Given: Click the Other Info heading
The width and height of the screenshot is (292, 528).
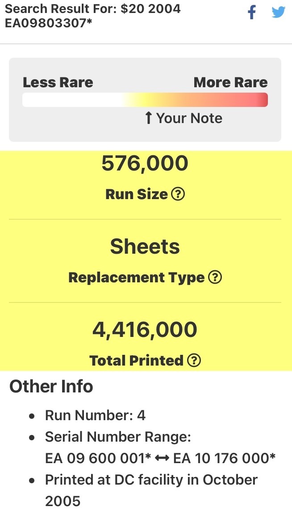Looking at the screenshot, I should tap(51, 386).
